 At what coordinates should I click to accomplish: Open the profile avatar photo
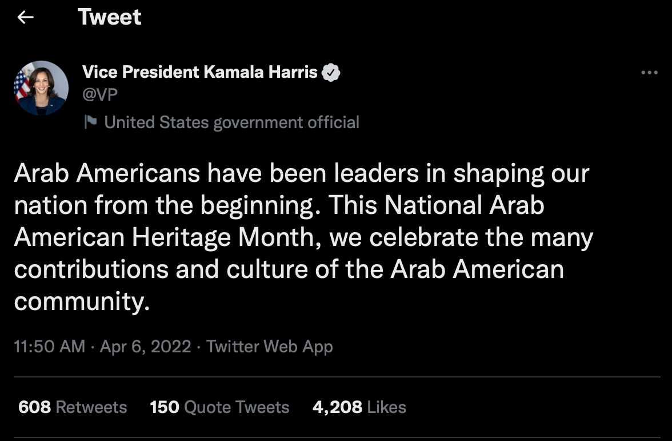click(x=41, y=88)
